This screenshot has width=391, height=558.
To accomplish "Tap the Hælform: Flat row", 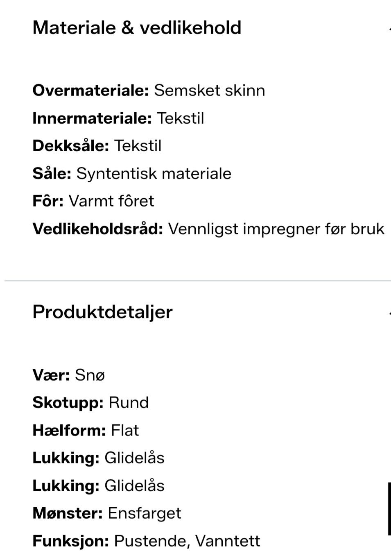I will click(x=86, y=431).
